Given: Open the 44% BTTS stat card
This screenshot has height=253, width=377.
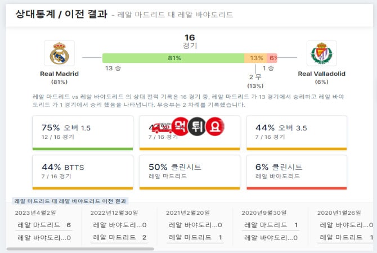Looking at the screenshot, I should pos(83,172).
